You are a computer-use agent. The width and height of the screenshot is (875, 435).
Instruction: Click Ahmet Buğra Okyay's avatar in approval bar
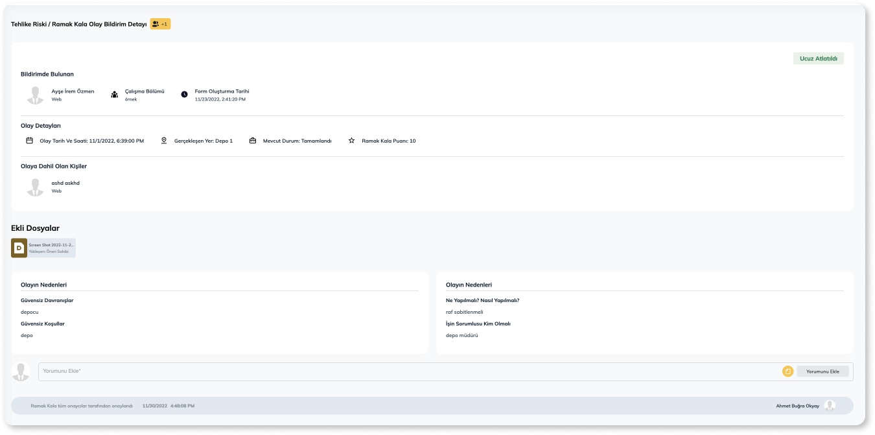click(830, 406)
